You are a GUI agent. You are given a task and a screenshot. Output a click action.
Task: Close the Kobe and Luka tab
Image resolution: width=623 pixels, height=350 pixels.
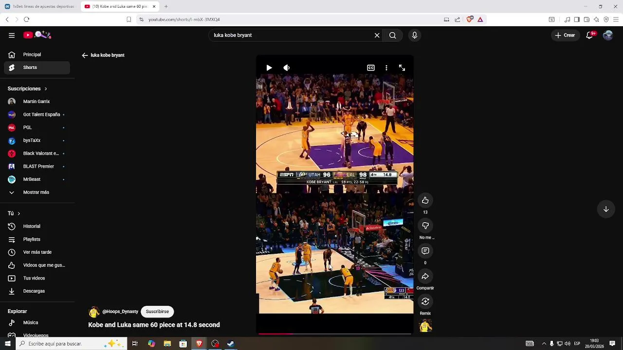pos(154,6)
